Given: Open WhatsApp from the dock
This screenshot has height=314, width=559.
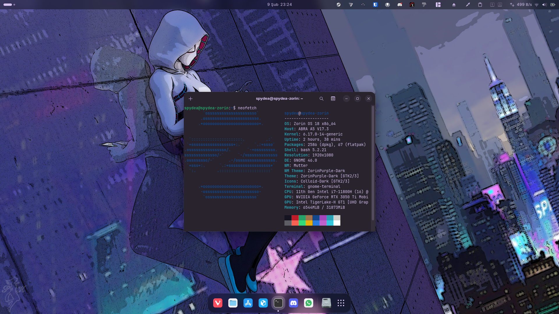Looking at the screenshot, I should pos(309,303).
